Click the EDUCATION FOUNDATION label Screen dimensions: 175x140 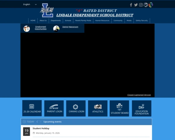[141, 112]
